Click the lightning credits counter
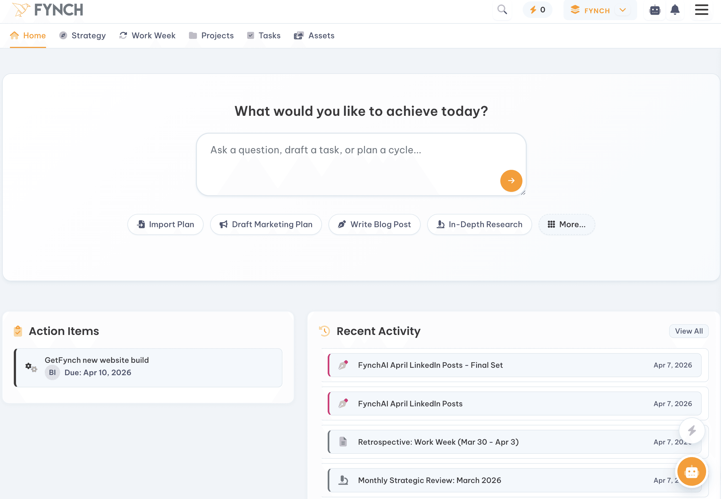This screenshot has width=721, height=499. (x=537, y=10)
